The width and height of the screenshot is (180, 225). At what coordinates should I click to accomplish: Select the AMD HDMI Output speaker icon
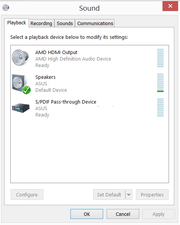click(x=20, y=57)
